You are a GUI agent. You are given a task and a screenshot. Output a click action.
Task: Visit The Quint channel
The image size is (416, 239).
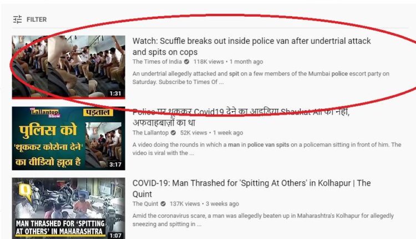145,203
